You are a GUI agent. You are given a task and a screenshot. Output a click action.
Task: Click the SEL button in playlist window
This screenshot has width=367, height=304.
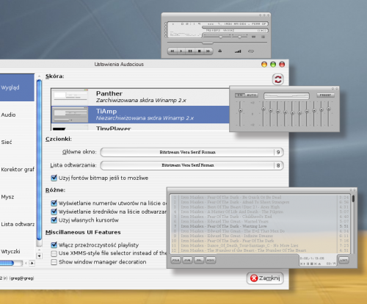tap(199, 260)
